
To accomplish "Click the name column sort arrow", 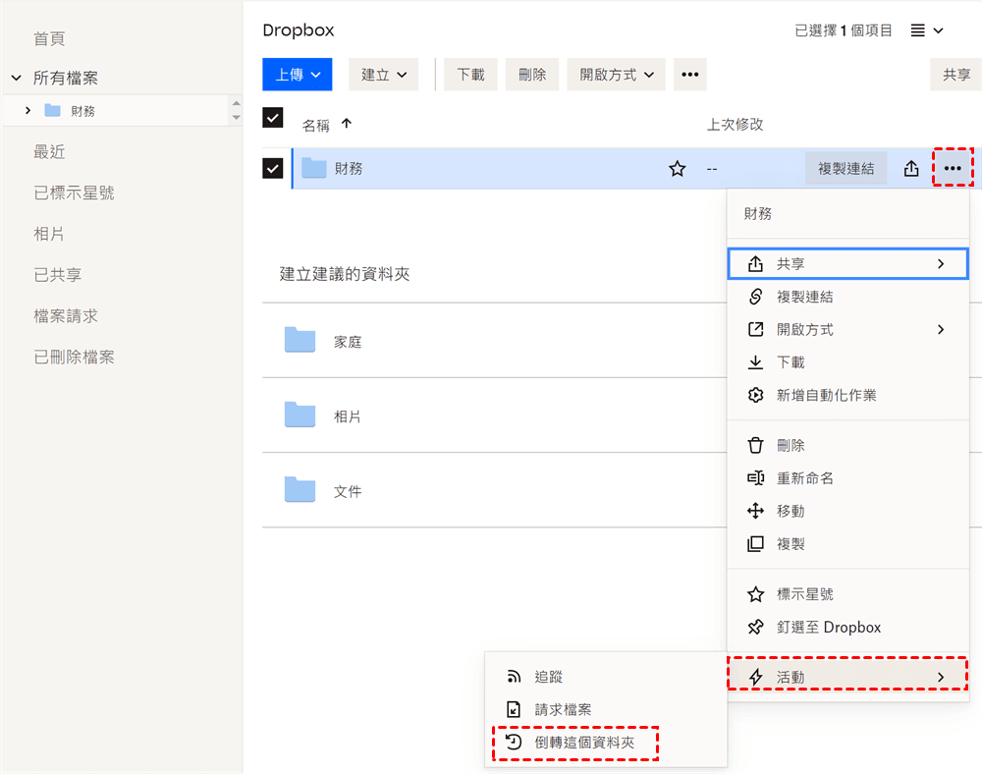I will point(347,124).
